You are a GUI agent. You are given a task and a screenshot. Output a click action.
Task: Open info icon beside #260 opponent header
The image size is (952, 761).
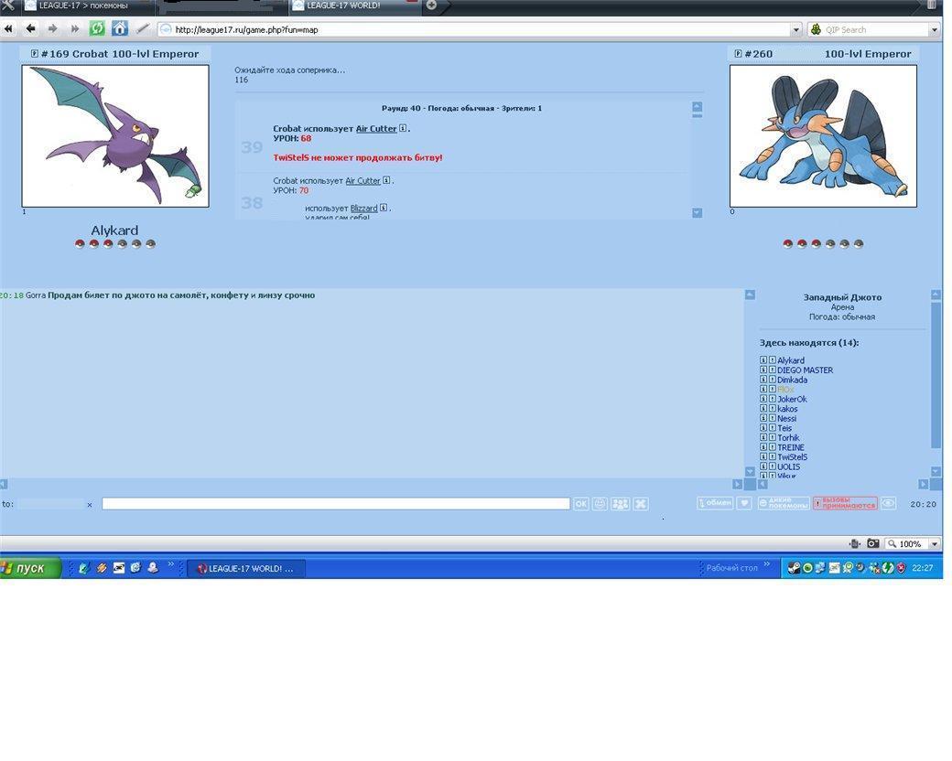[x=738, y=53]
